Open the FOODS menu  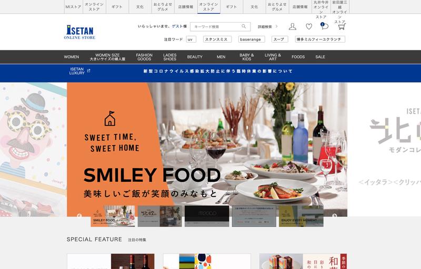(x=298, y=57)
